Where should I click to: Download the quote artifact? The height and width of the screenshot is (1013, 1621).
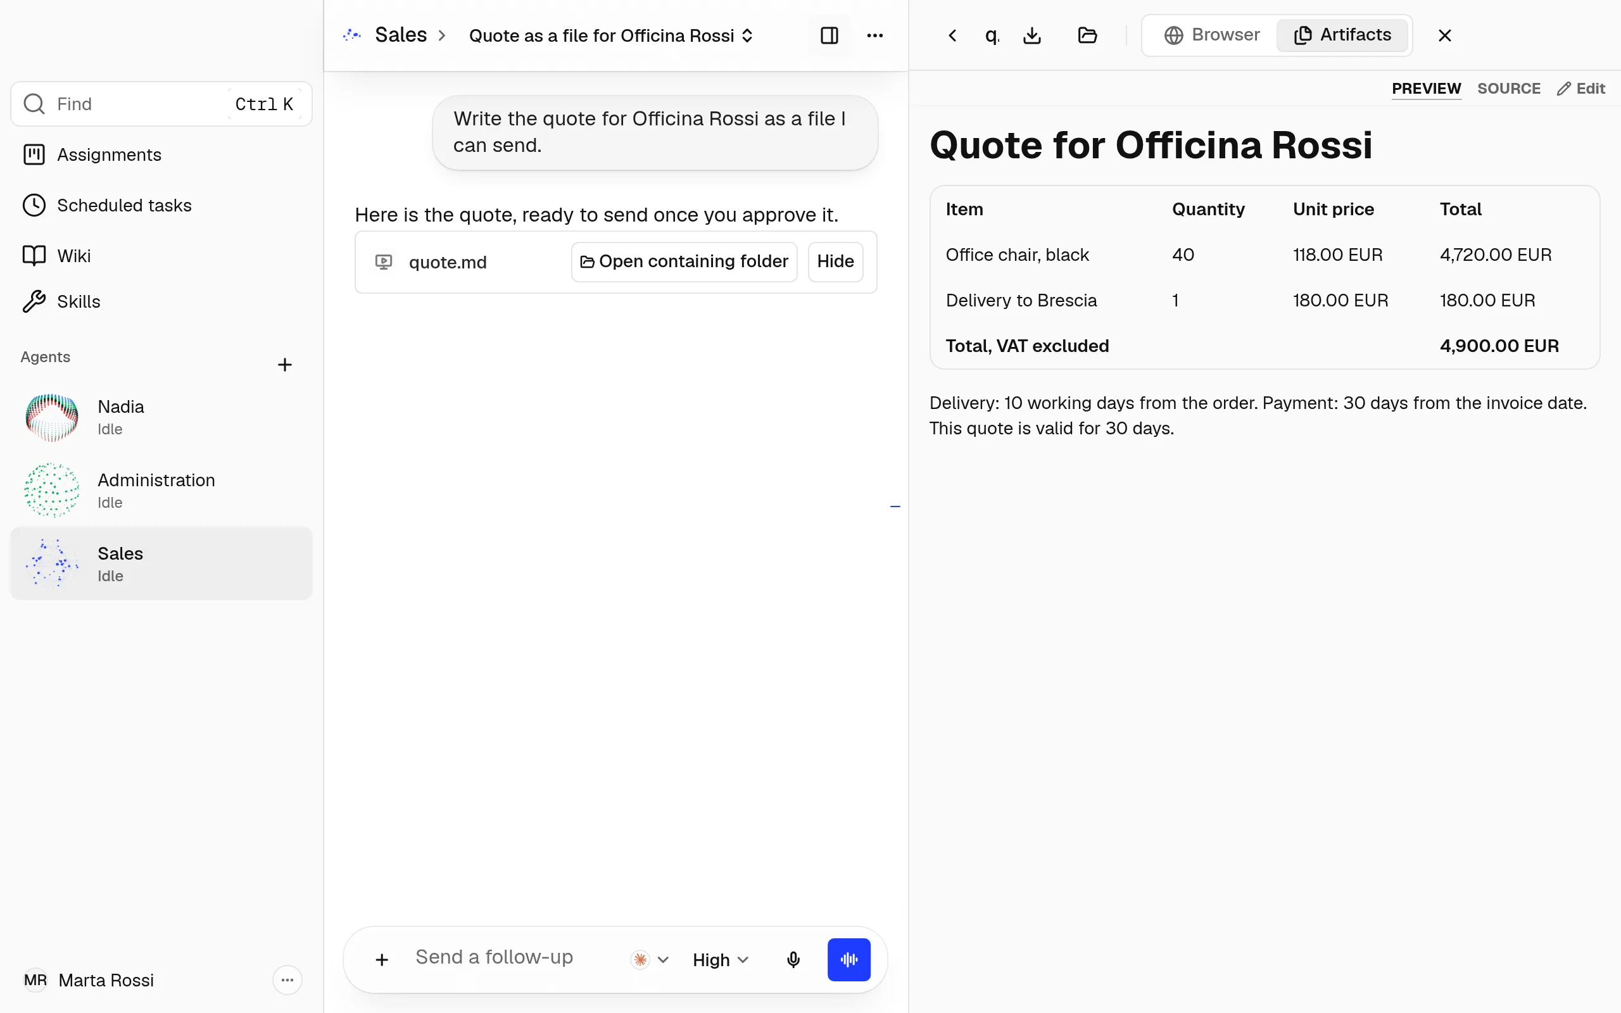1032,35
